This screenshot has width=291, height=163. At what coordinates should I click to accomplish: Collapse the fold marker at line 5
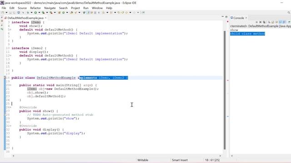point(10,29)
